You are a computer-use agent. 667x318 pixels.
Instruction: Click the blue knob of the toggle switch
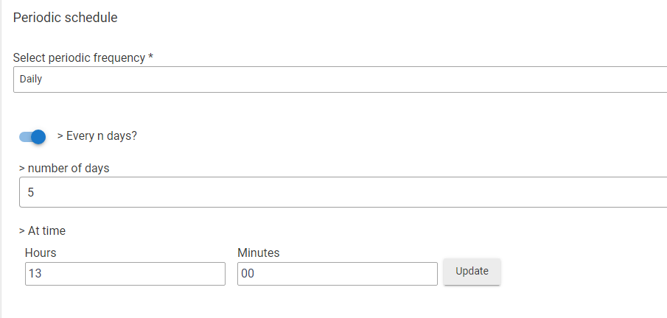point(38,137)
